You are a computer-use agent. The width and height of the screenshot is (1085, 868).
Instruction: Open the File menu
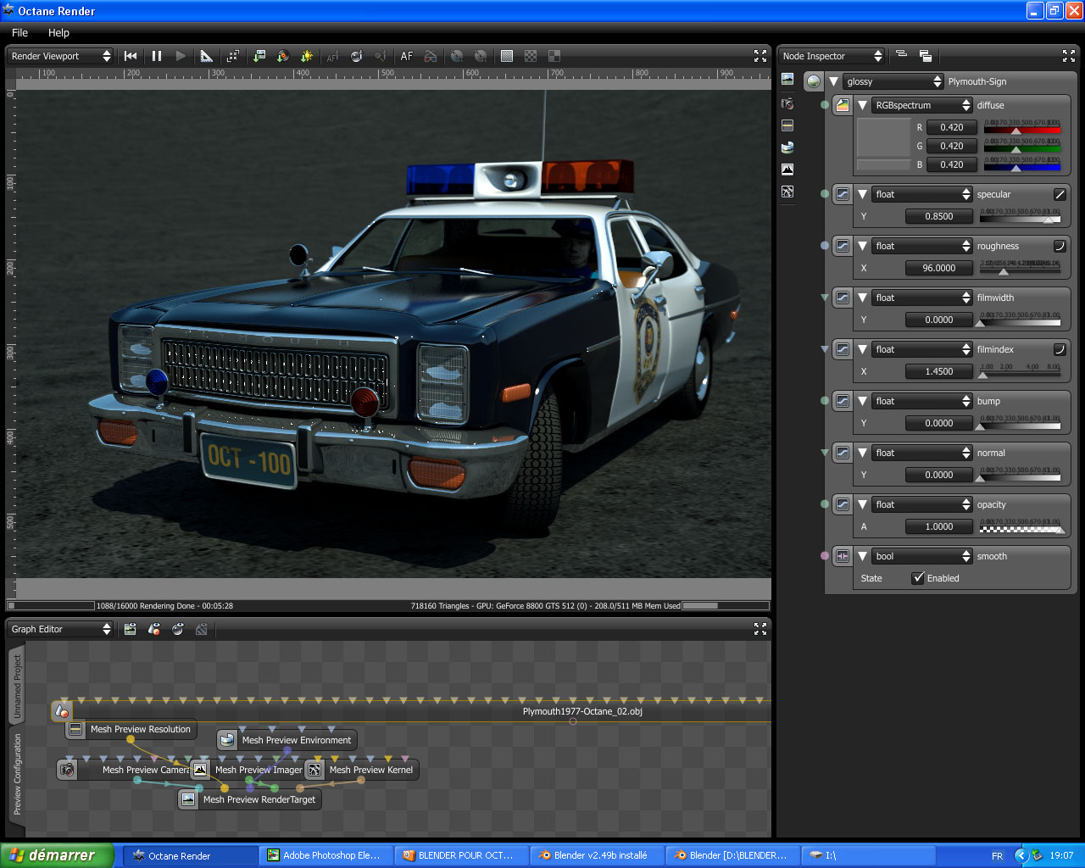point(20,32)
